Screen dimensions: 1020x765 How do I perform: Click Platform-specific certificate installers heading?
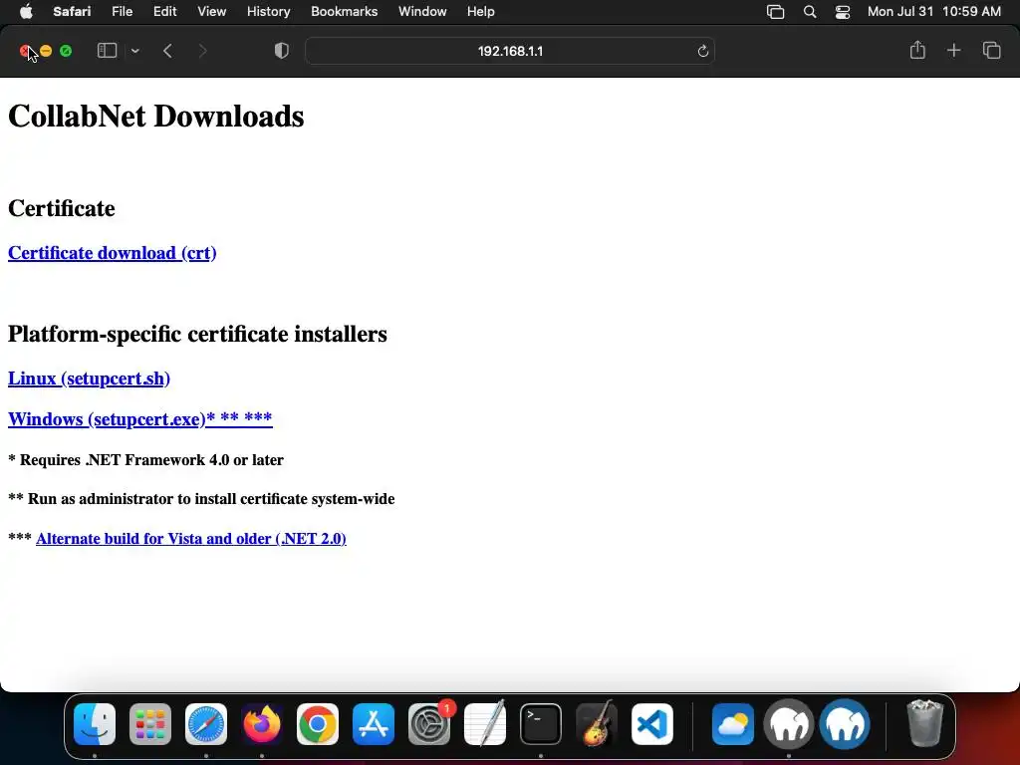coord(197,334)
